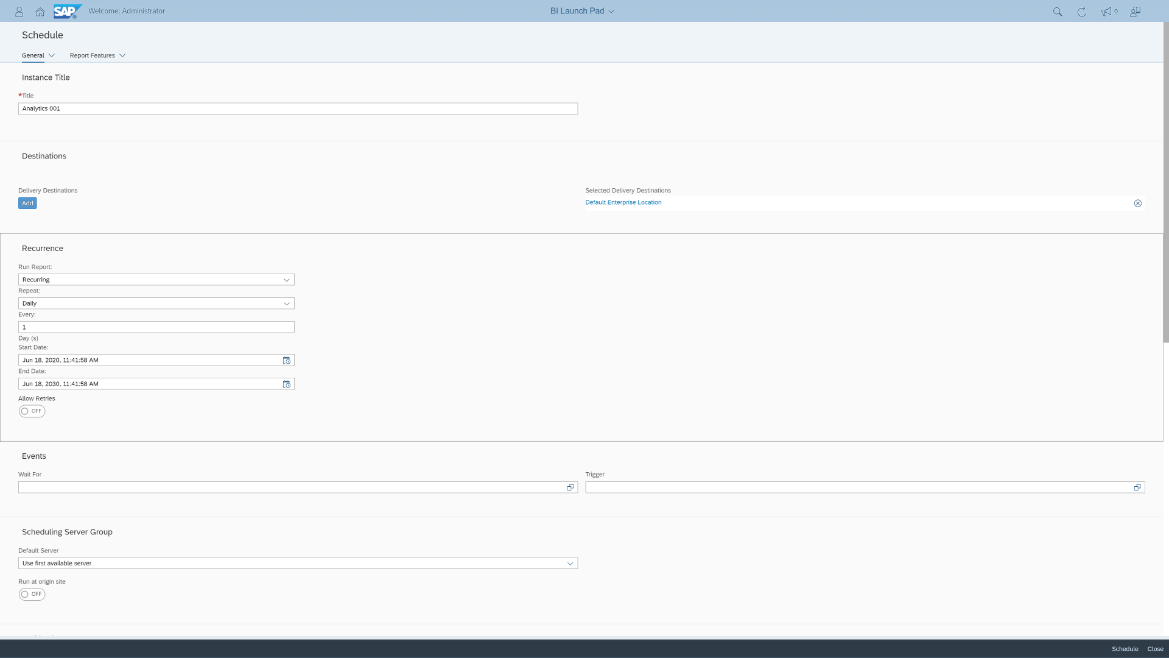Image resolution: width=1169 pixels, height=658 pixels.
Task: Click Schedule in the bottom bar
Action: click(x=1125, y=649)
